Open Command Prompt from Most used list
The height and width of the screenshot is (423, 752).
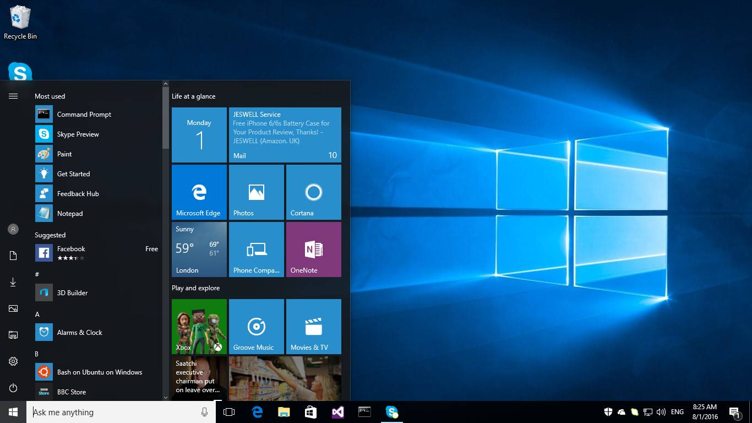[x=98, y=115]
